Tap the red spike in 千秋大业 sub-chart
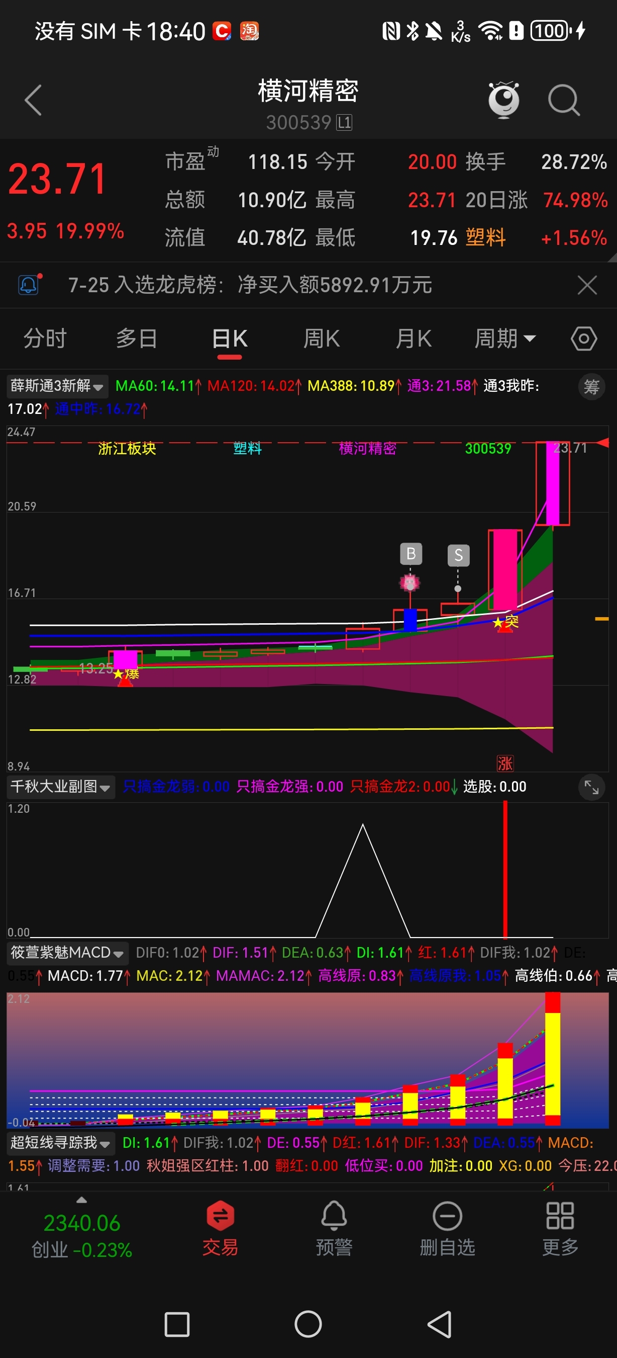 (x=505, y=869)
